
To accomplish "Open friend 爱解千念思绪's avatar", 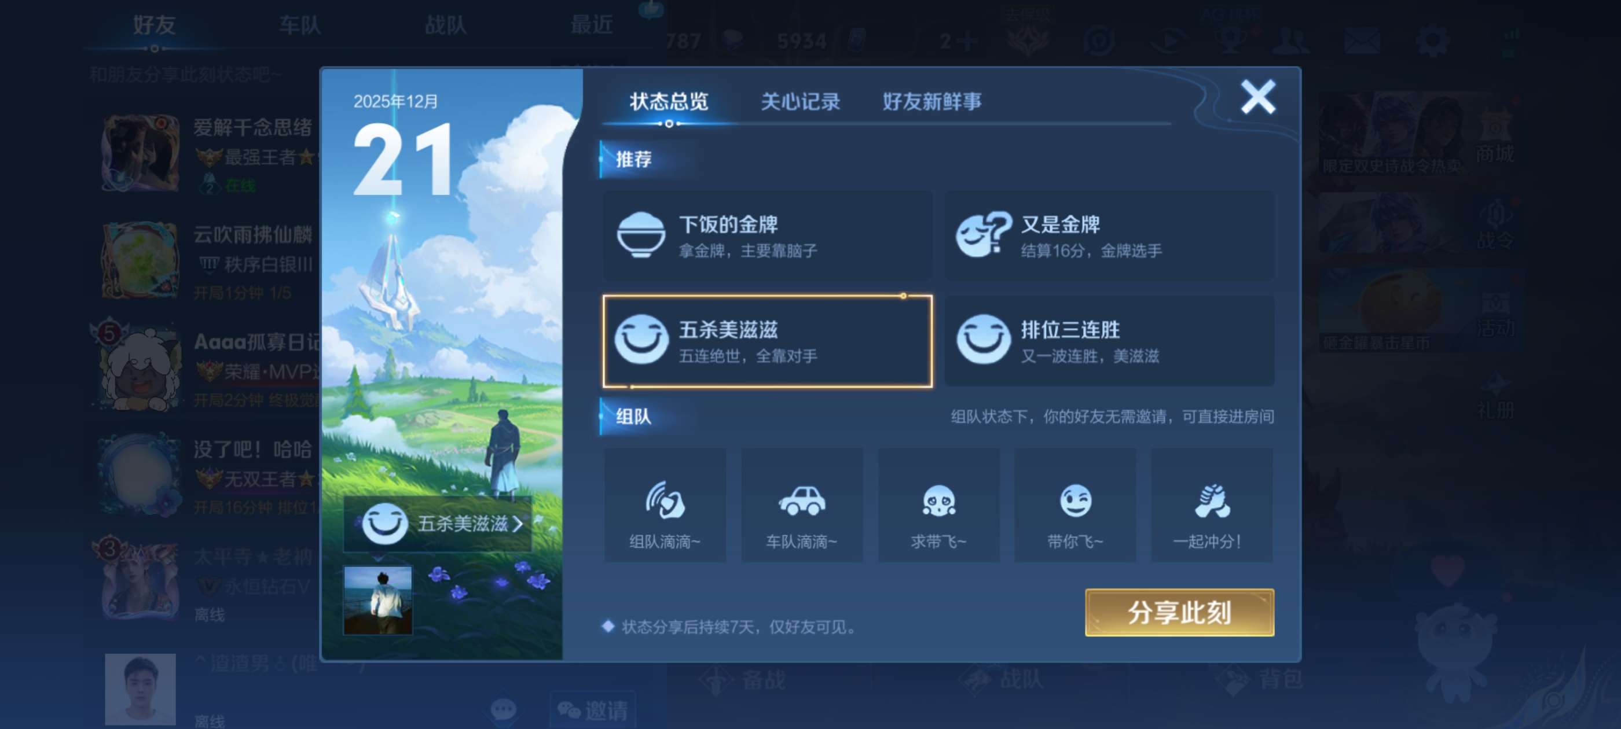I will coord(140,152).
